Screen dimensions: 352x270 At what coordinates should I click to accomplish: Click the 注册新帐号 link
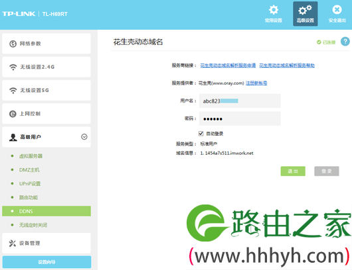click(256, 83)
